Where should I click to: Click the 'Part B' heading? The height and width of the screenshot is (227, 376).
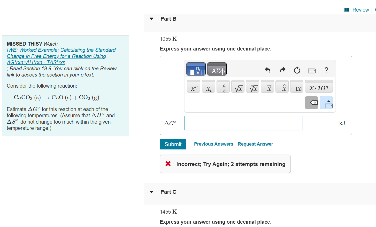click(168, 19)
